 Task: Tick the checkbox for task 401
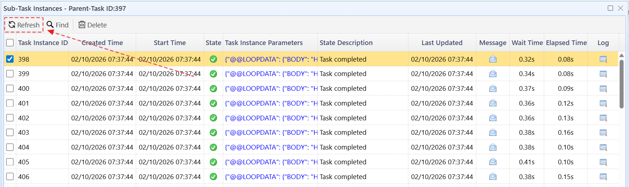[x=10, y=103]
